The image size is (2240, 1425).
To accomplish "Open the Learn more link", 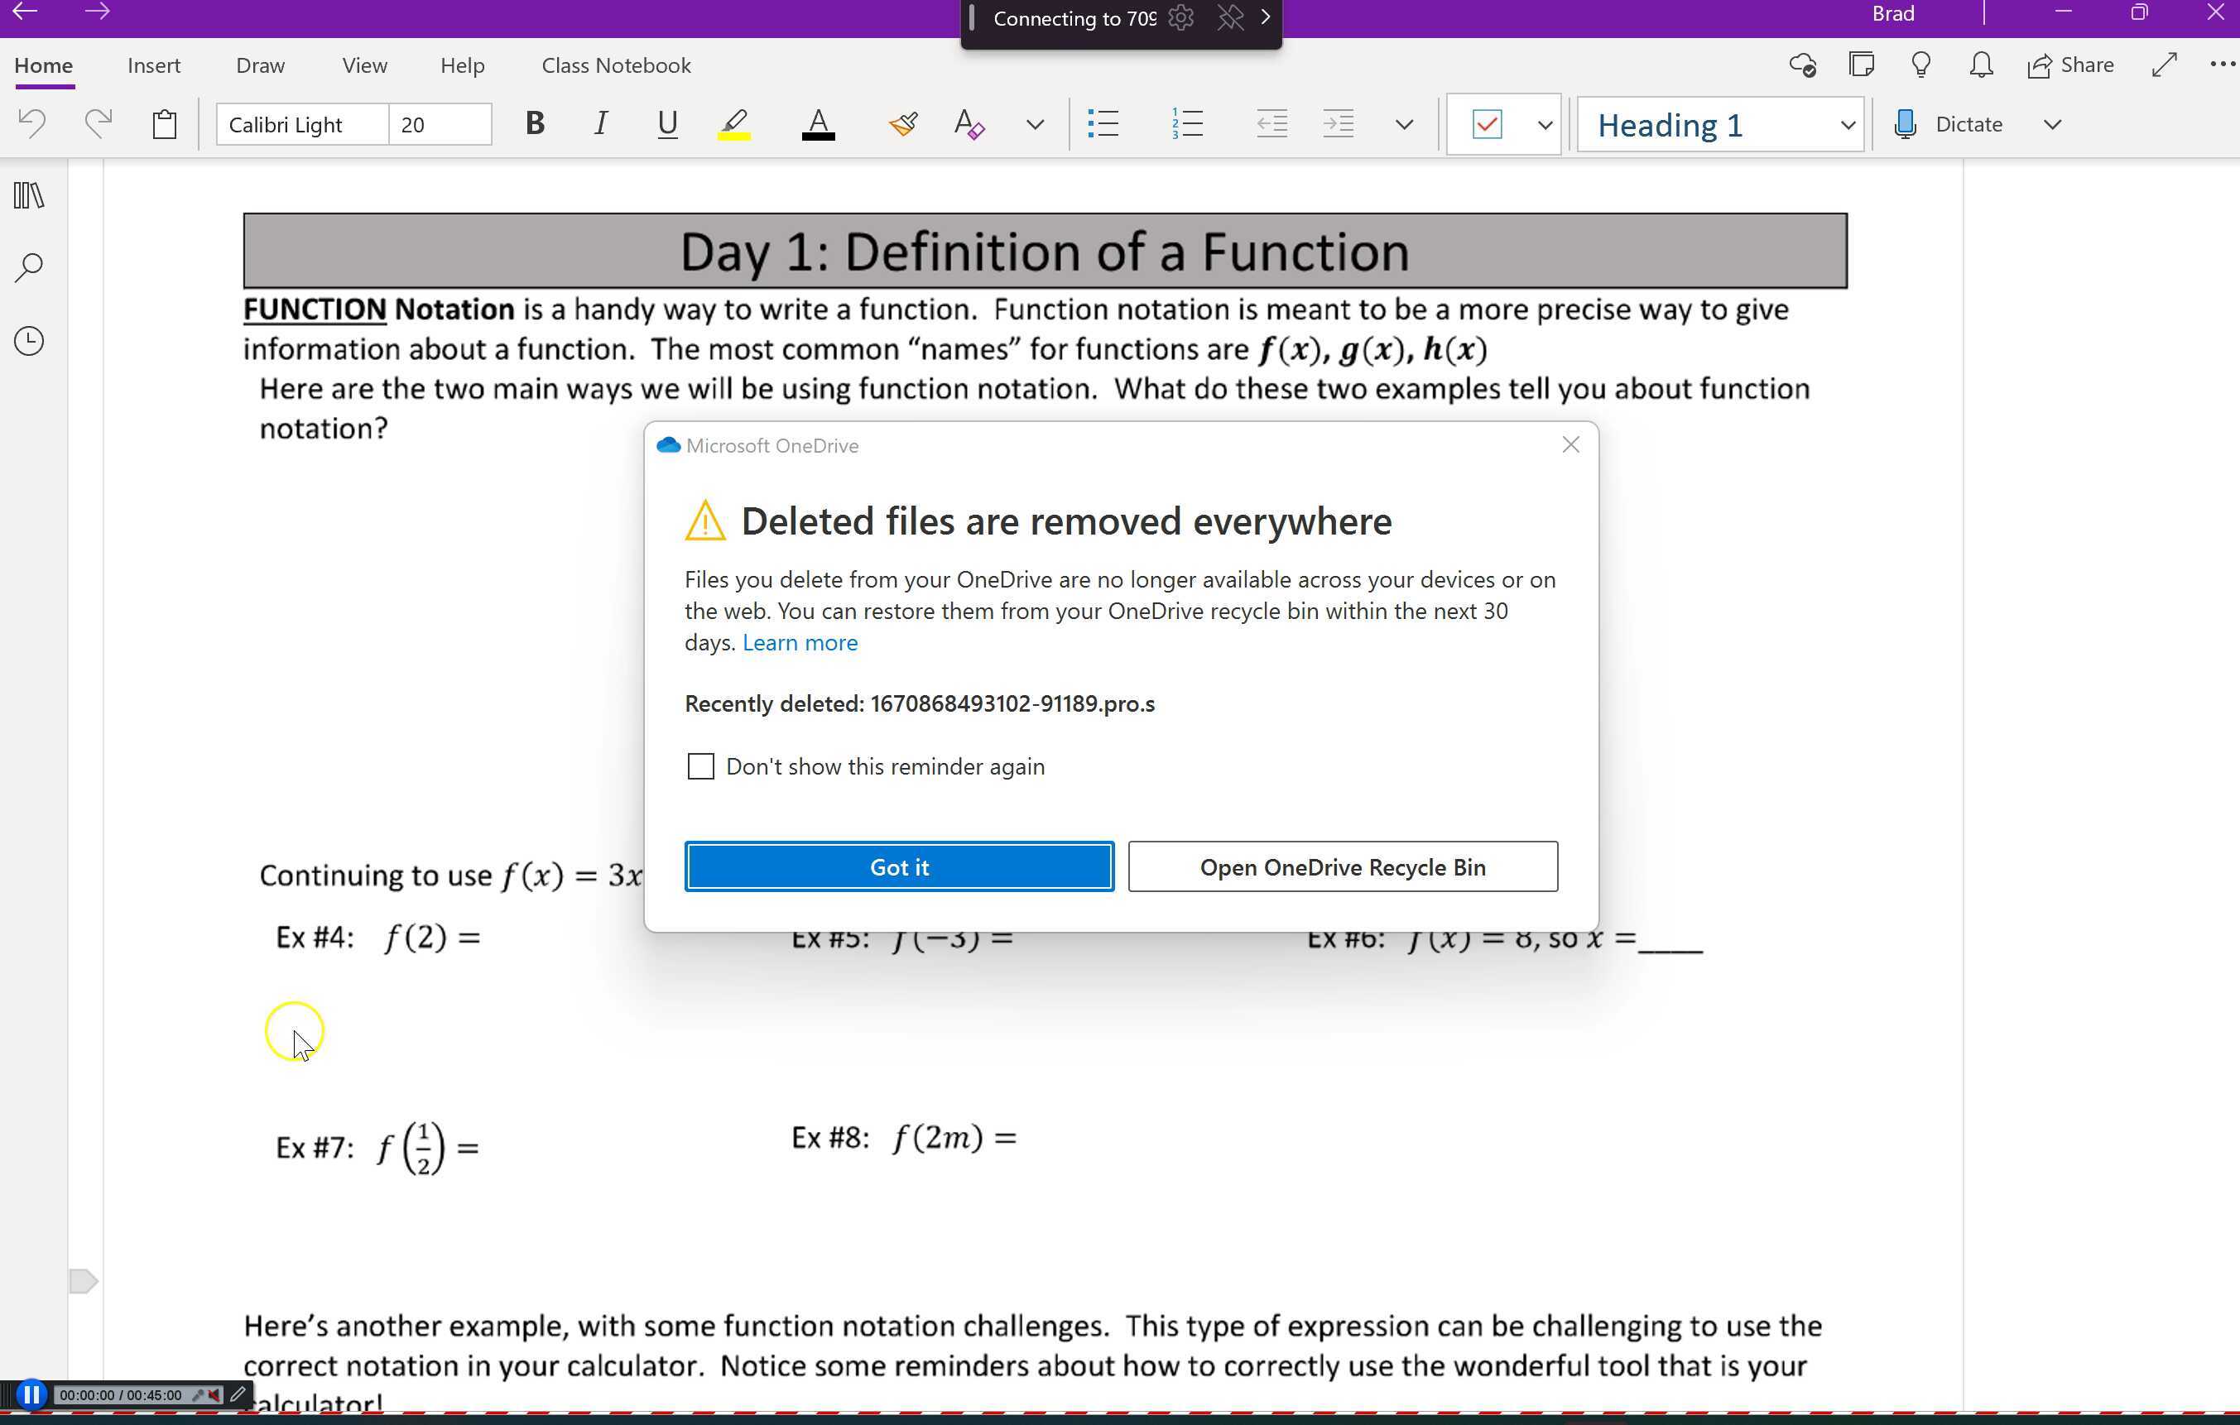I will (799, 642).
